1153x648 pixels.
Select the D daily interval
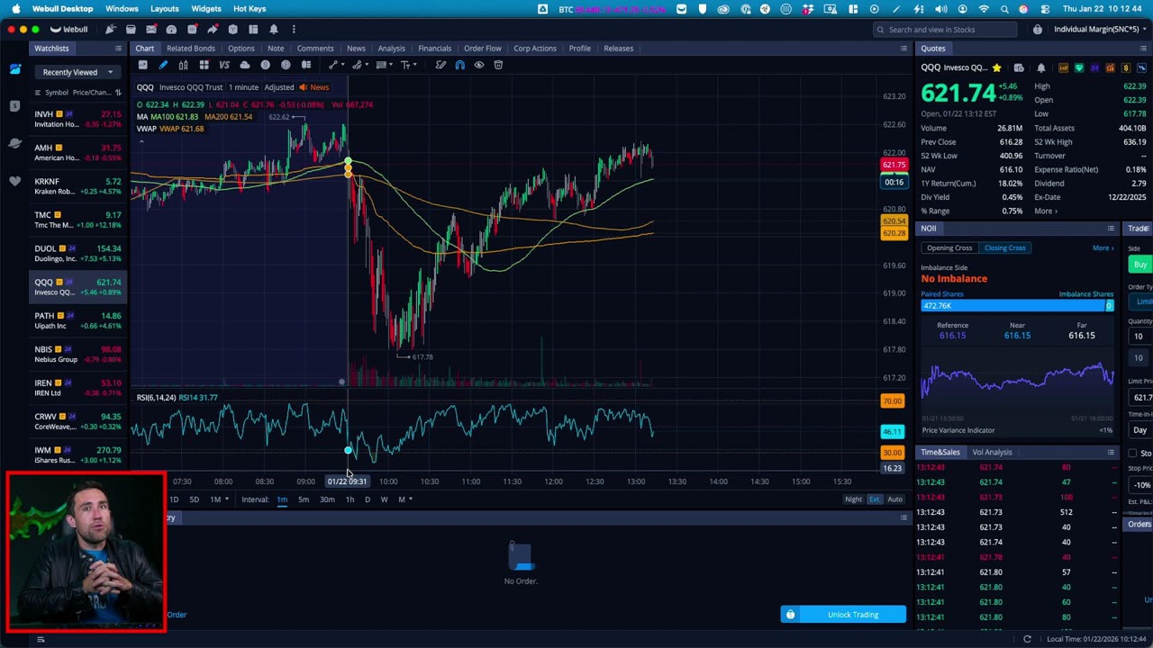tap(368, 499)
